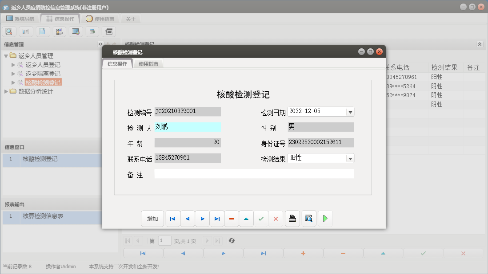Delete record using the red minus icon

231,218
